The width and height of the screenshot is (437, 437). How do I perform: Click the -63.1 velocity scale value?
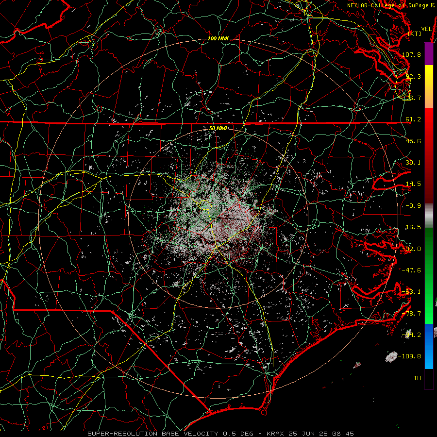click(x=411, y=292)
